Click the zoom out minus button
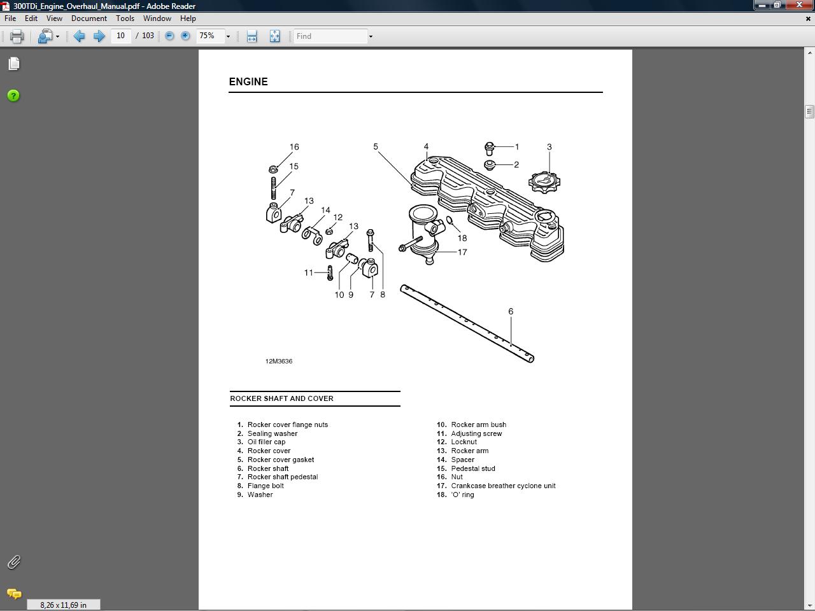Screen dimensions: 815x611 [169, 36]
